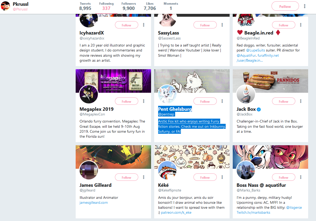Open the jamesgilleard.com link
The height and width of the screenshot is (221, 316).
94,202
